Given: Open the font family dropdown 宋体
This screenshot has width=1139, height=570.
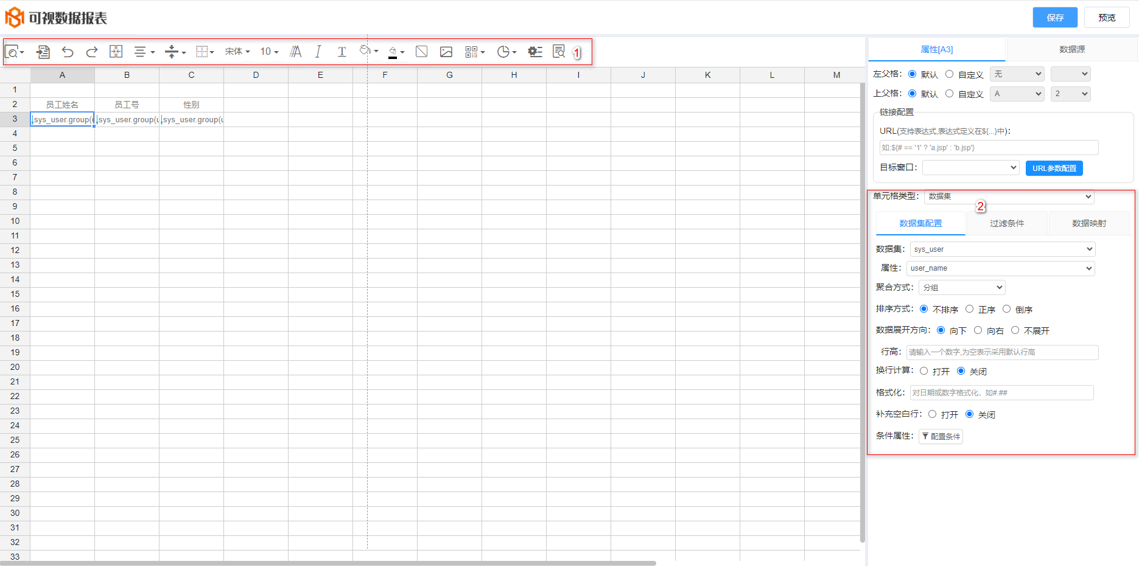Looking at the screenshot, I should pyautogui.click(x=237, y=52).
